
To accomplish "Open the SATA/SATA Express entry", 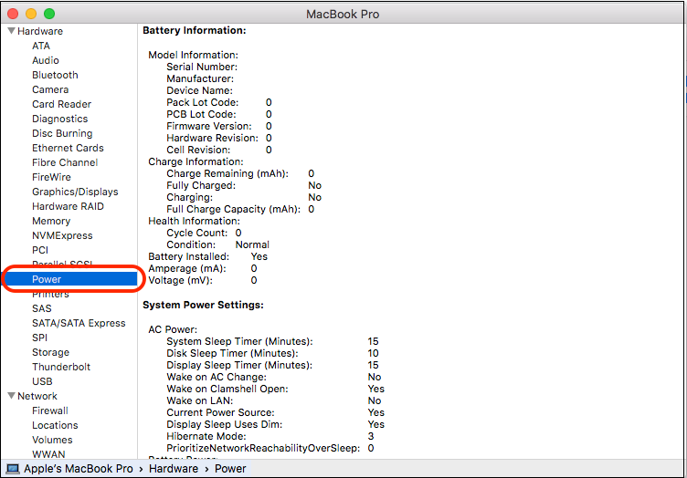I will tap(79, 323).
